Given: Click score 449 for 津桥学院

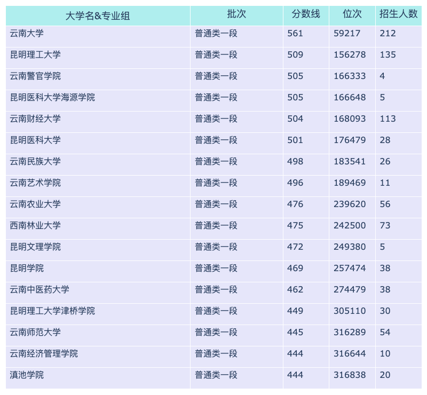Looking at the screenshot, I should pyautogui.click(x=295, y=311).
